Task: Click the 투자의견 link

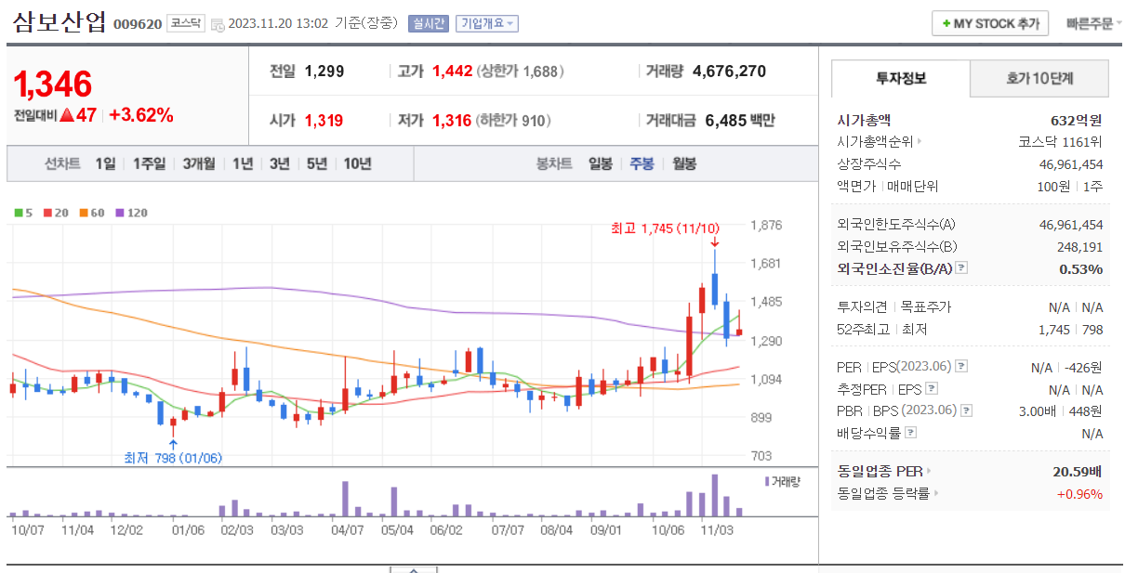Action: (x=861, y=307)
